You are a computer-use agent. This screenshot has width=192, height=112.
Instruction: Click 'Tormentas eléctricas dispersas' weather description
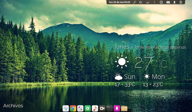[160, 47]
